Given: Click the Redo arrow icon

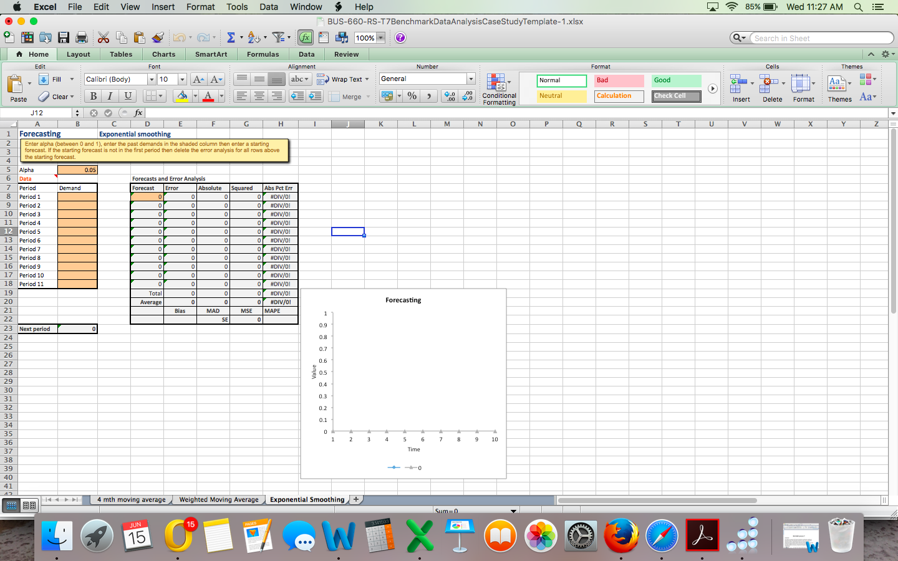Looking at the screenshot, I should click(x=203, y=37).
